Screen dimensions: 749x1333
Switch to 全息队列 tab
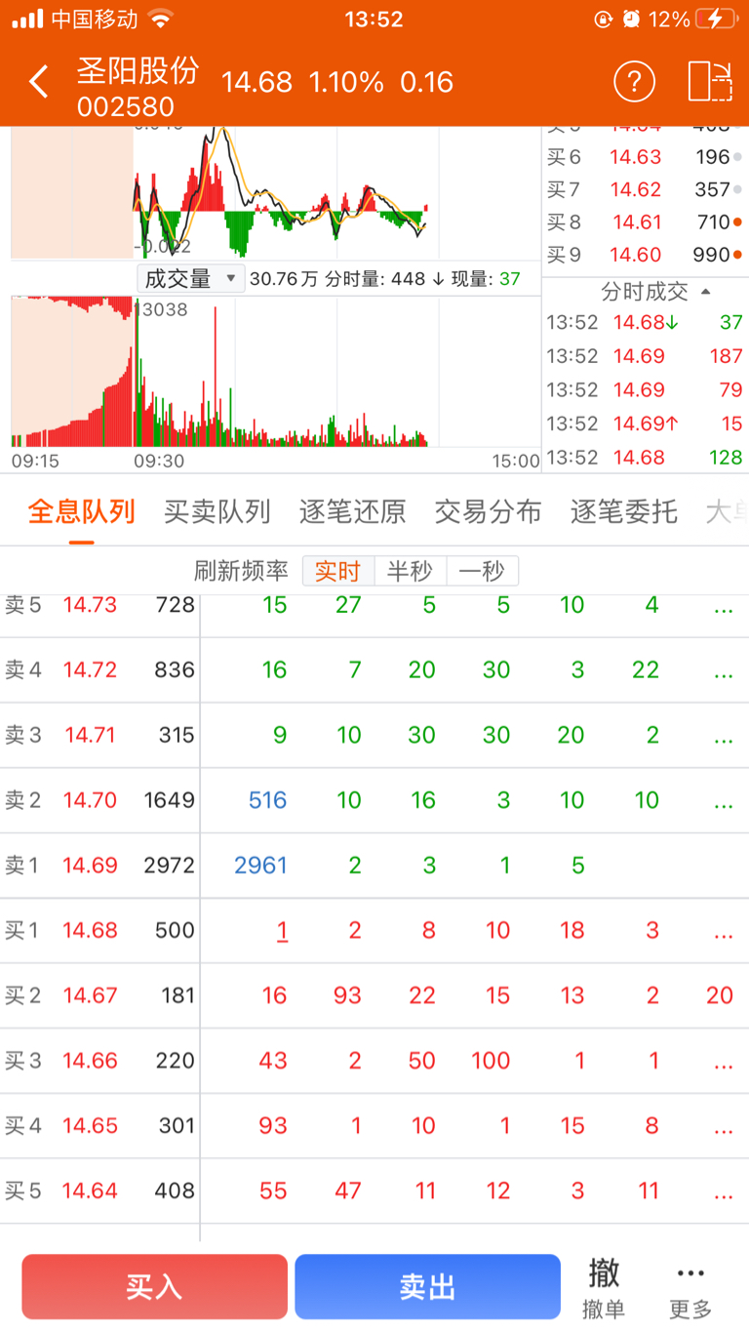[x=81, y=511]
